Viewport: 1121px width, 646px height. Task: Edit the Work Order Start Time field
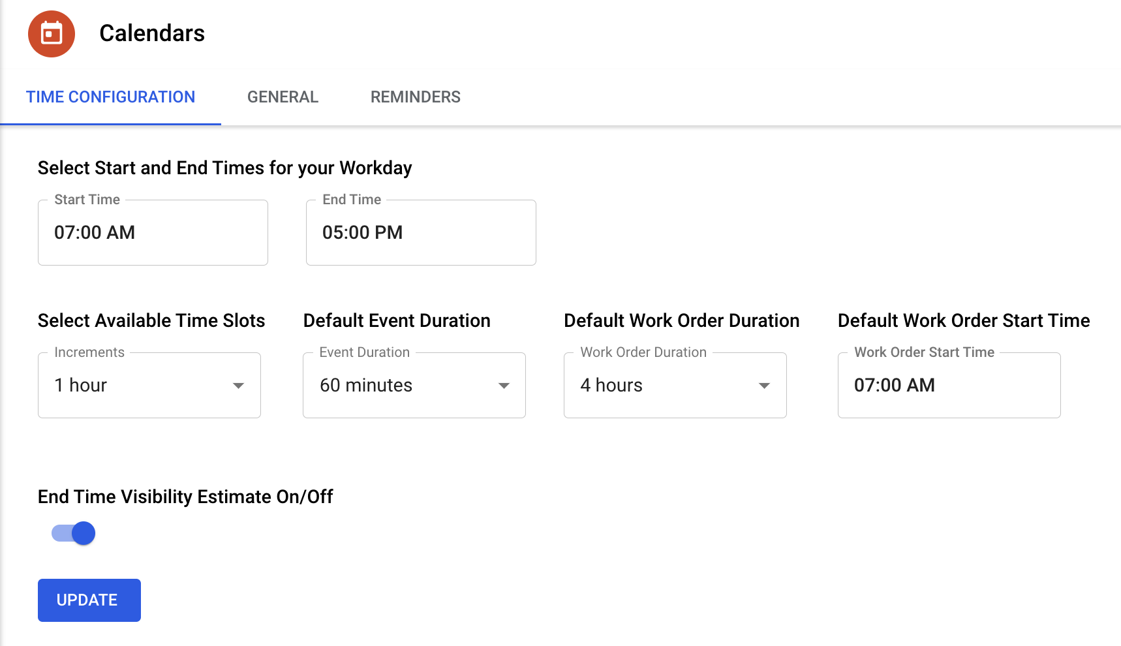(x=949, y=386)
